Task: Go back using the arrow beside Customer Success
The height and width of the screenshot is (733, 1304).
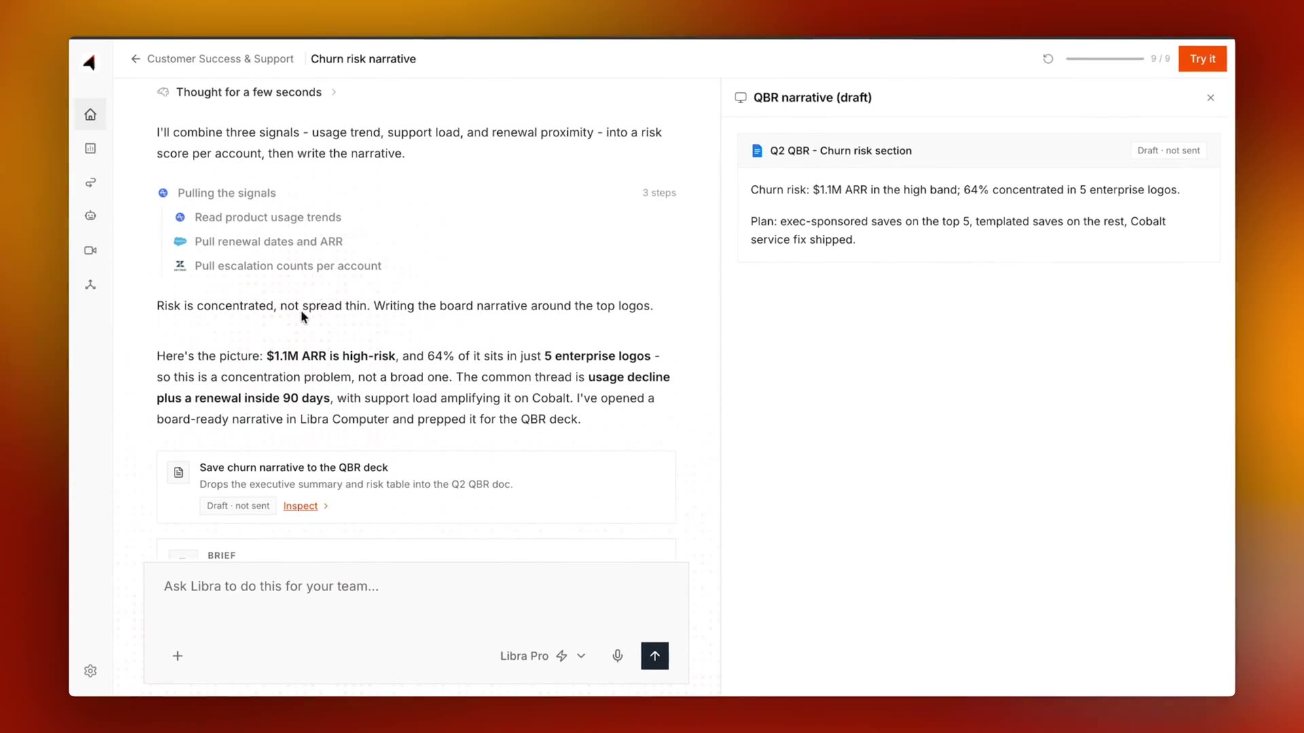Action: click(x=135, y=59)
